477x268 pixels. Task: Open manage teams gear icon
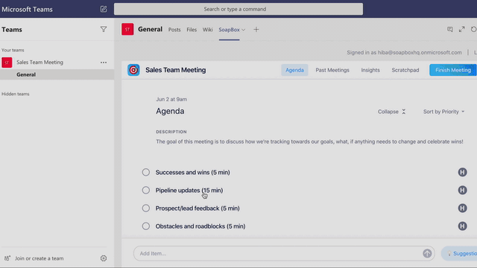[104, 258]
